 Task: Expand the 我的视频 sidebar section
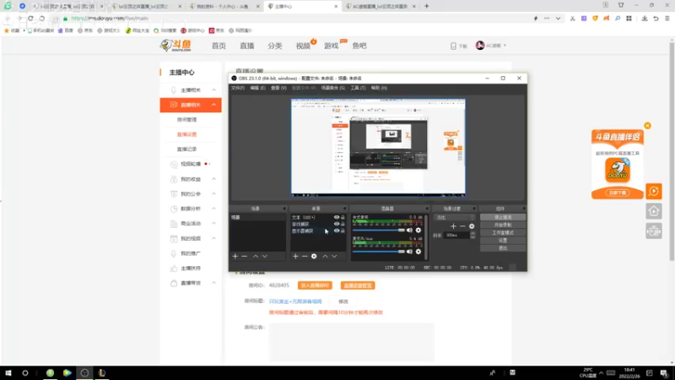click(214, 238)
